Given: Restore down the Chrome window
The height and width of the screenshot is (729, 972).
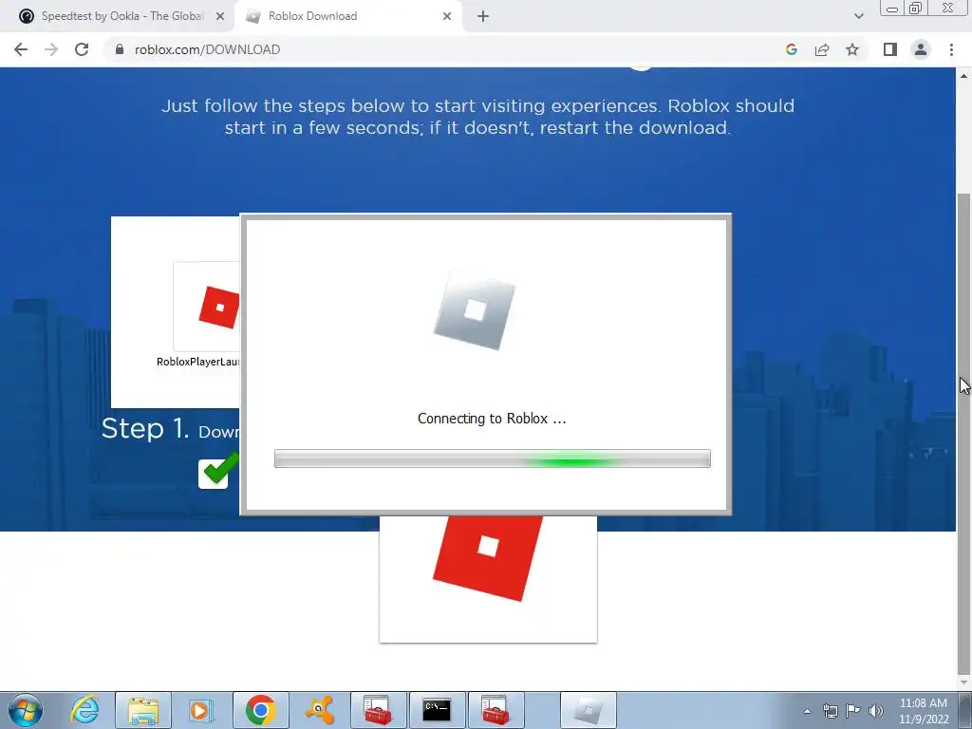Looking at the screenshot, I should pos(916,9).
